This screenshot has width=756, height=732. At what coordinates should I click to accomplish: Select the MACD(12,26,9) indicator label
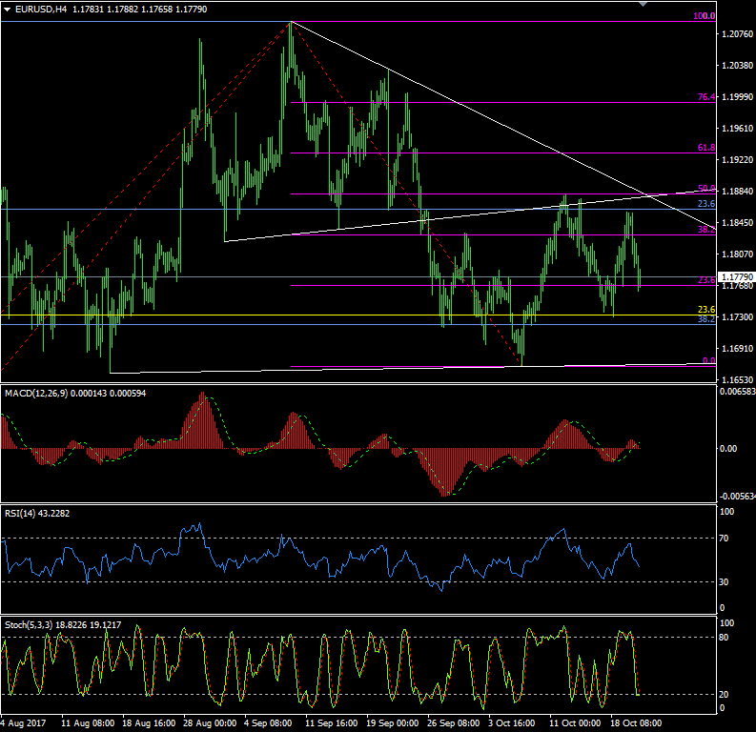36,393
